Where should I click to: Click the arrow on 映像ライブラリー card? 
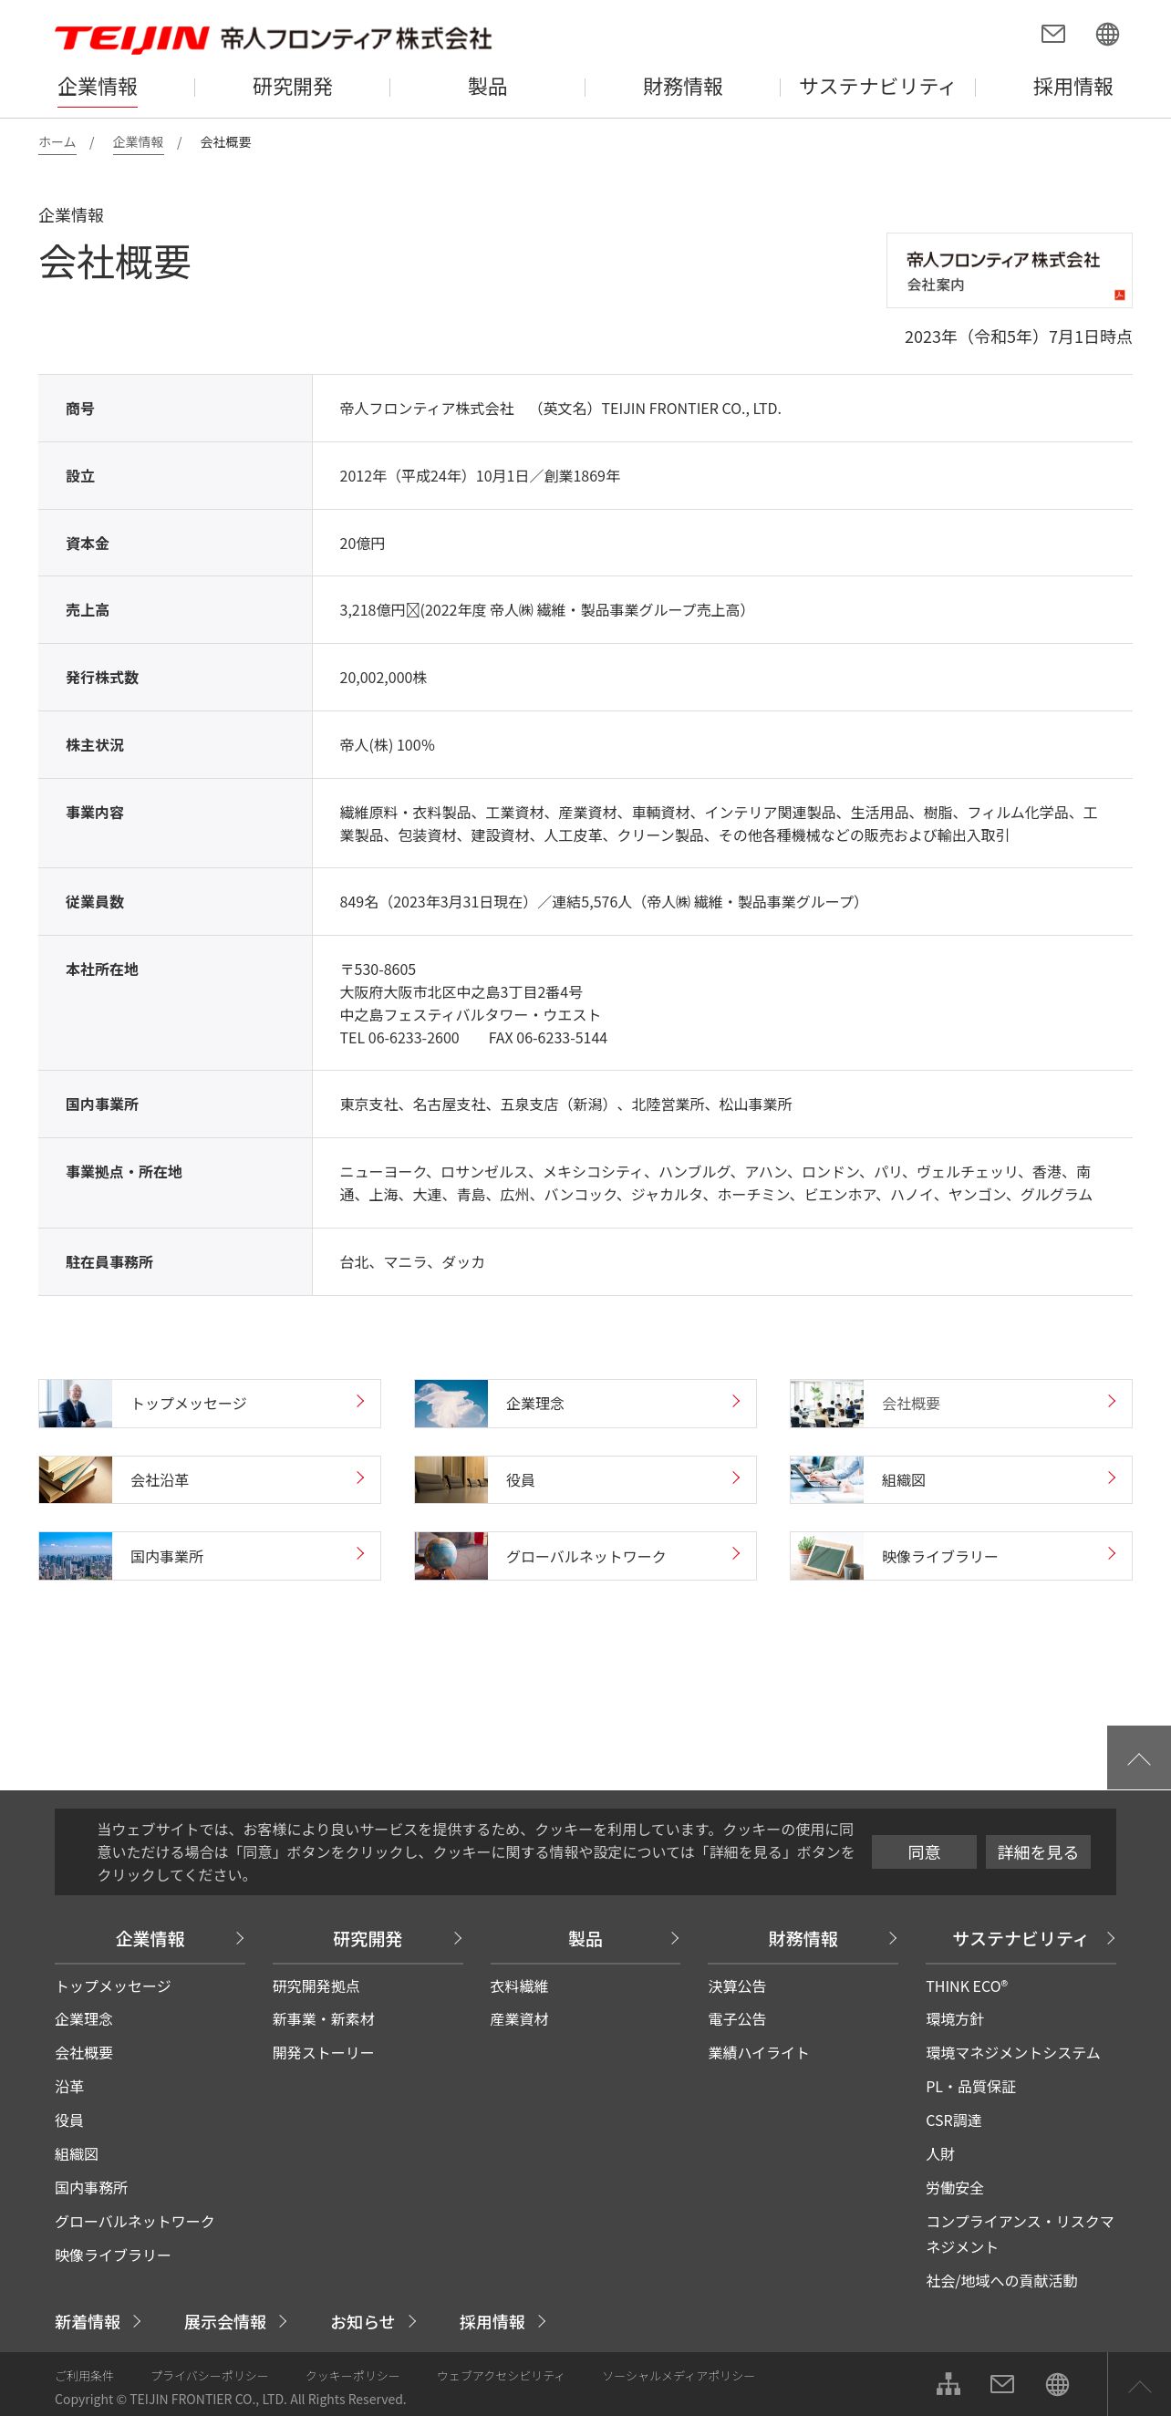click(1112, 1554)
